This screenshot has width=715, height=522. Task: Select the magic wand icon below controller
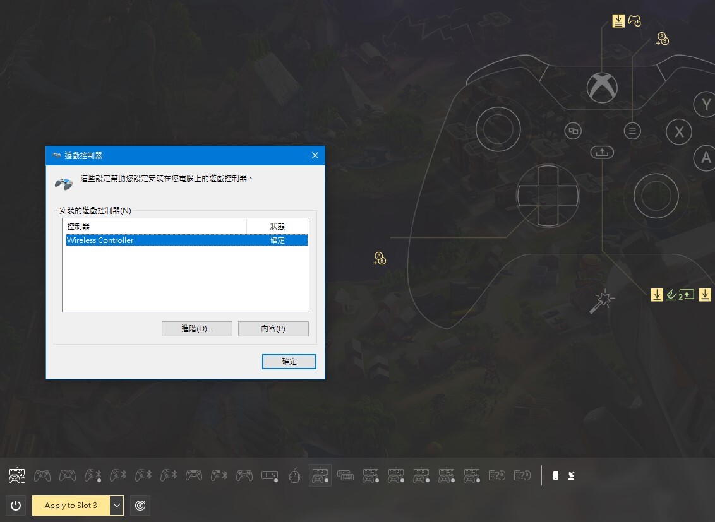point(600,302)
